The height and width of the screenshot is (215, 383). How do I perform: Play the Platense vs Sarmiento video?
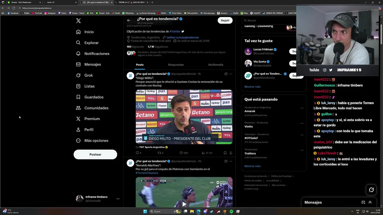(x=184, y=204)
